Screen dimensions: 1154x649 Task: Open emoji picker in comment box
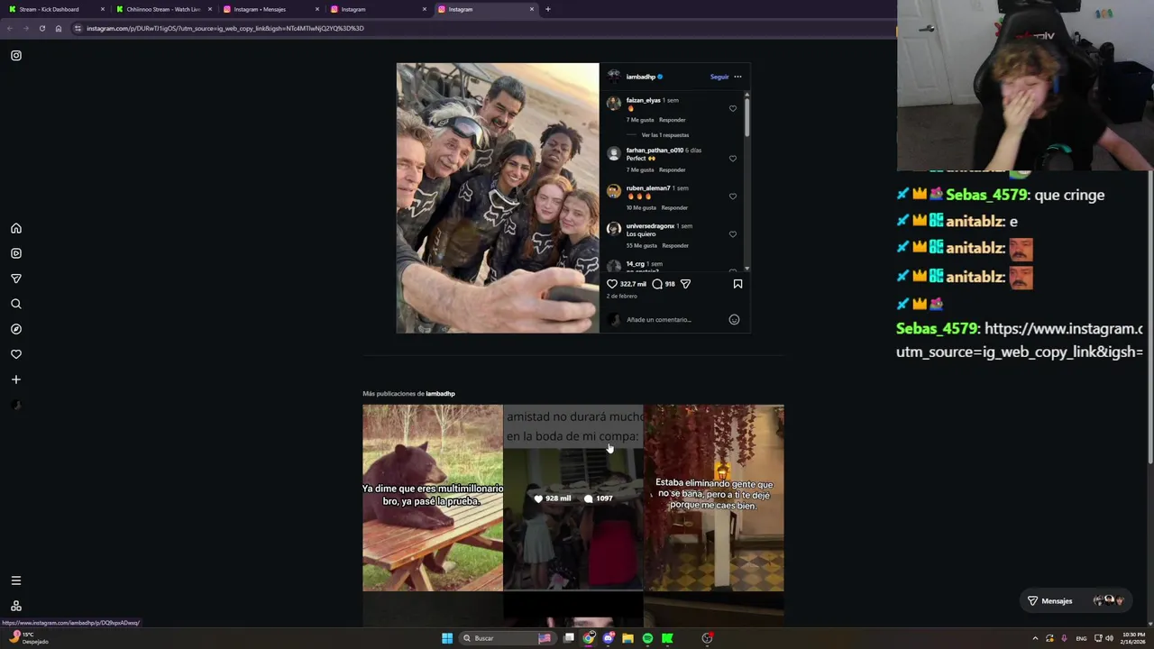click(x=734, y=319)
